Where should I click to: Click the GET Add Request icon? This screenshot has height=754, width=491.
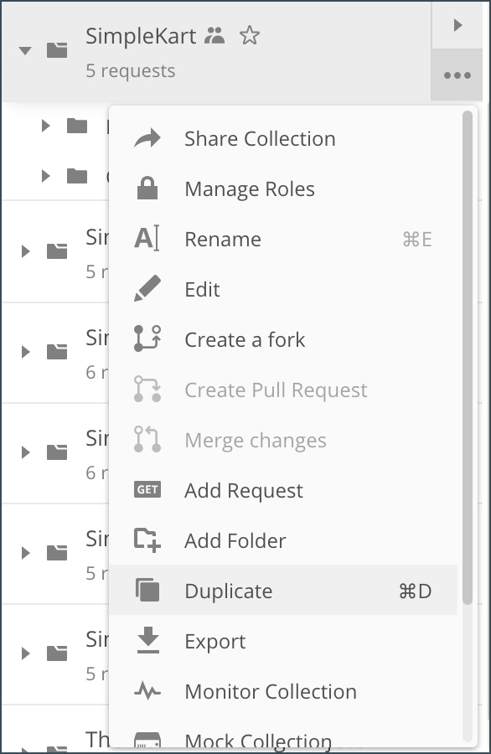point(147,490)
